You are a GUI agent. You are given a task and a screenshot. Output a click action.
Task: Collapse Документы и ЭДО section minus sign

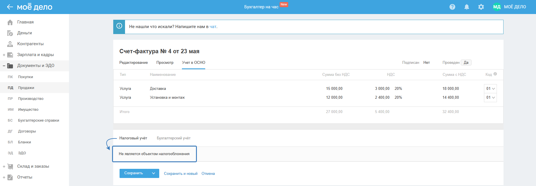(x=4, y=66)
